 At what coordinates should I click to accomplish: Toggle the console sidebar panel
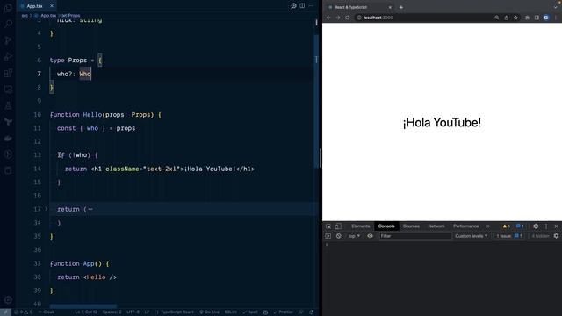point(328,236)
